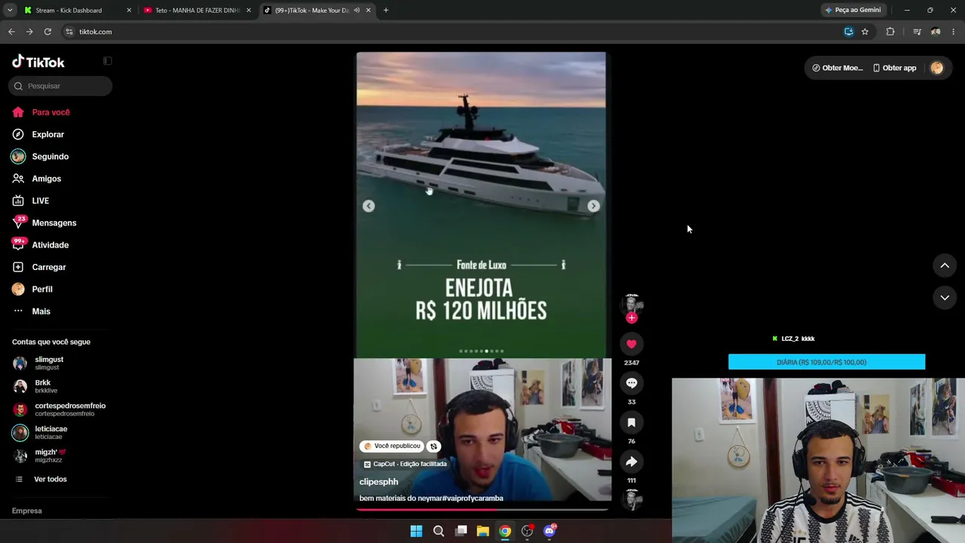Click the Empresa footer heading
The image size is (965, 543).
(27, 511)
